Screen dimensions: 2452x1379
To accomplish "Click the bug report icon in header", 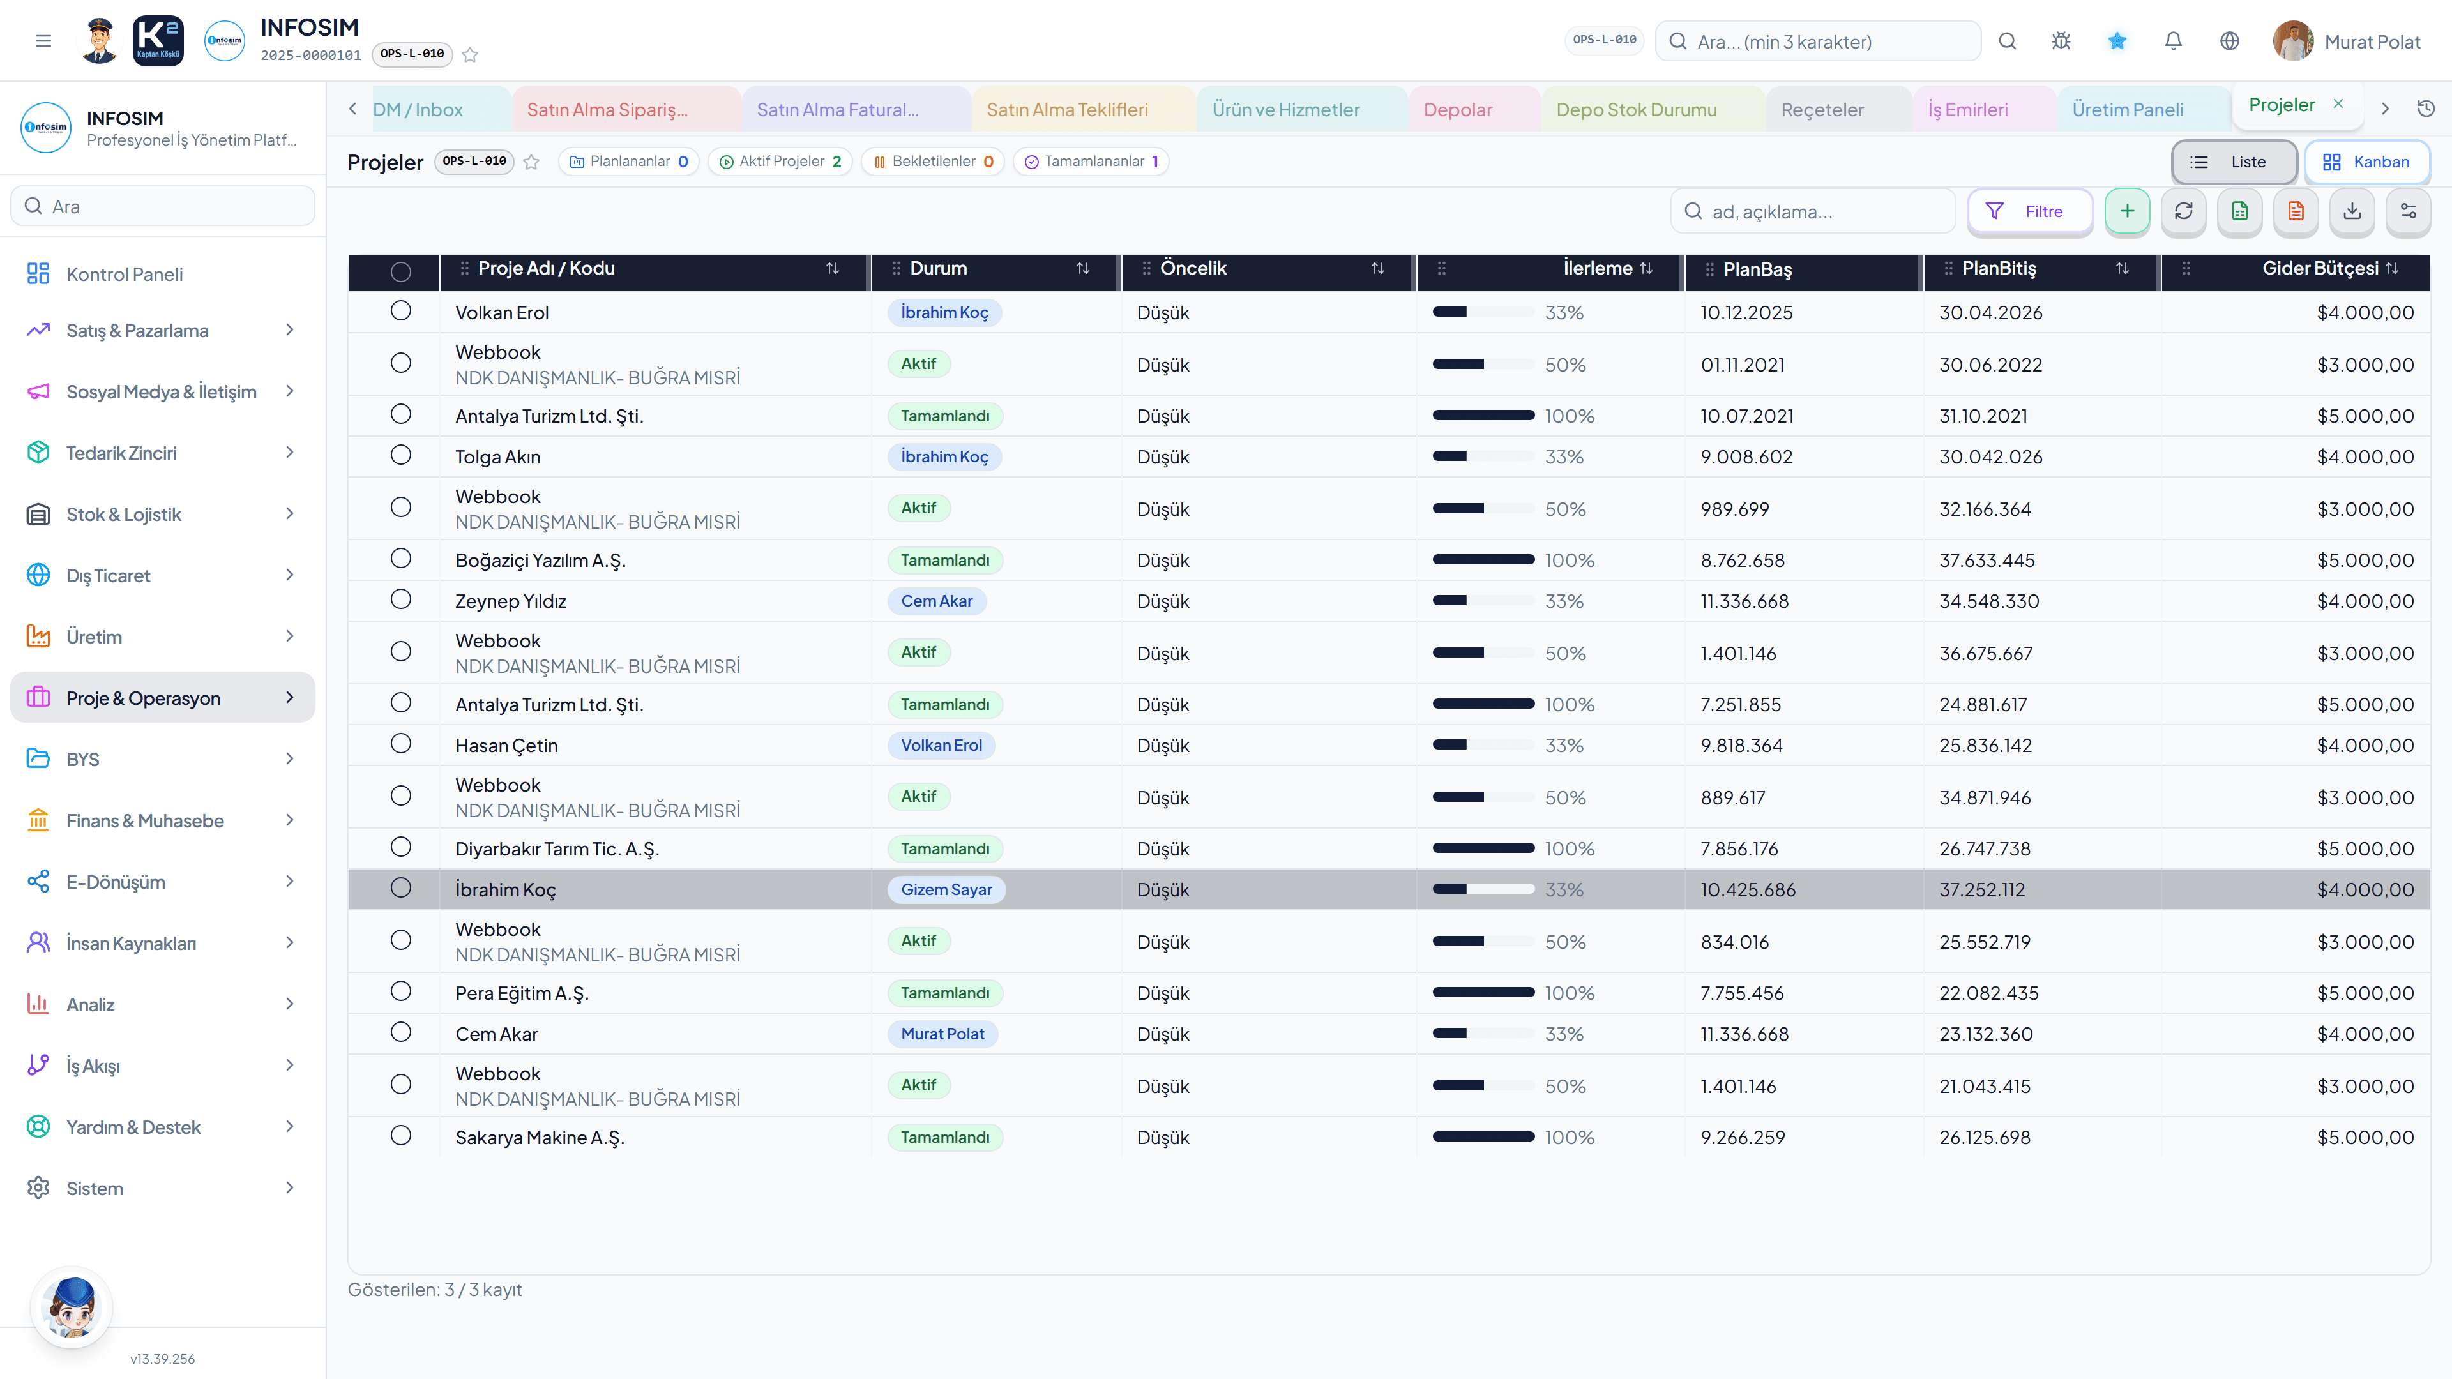I will click(2061, 41).
